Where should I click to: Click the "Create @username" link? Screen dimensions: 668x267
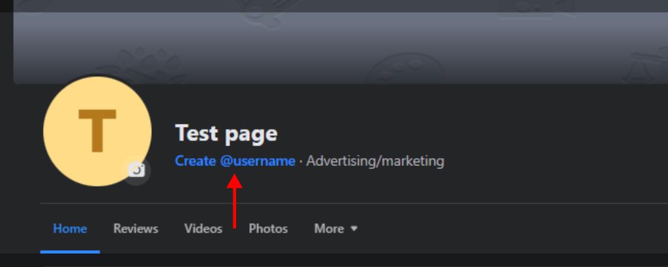point(235,161)
